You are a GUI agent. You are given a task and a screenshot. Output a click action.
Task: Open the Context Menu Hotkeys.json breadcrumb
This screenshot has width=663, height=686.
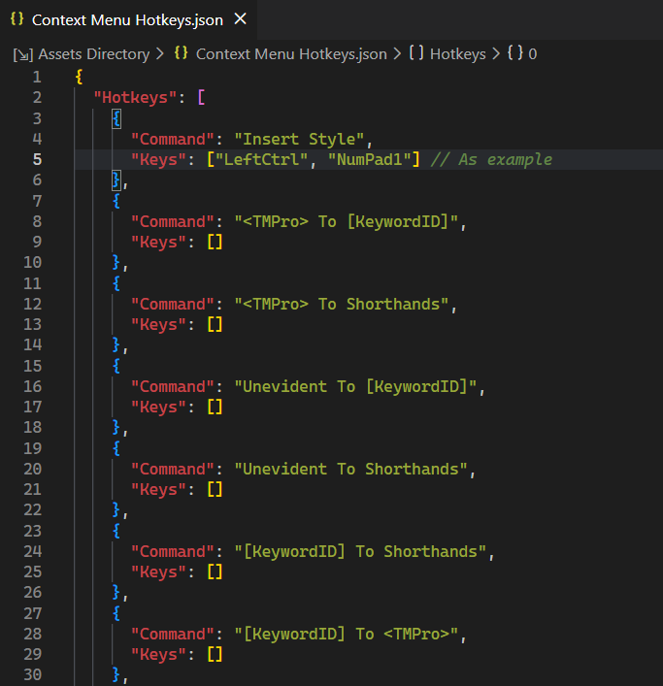point(291,54)
